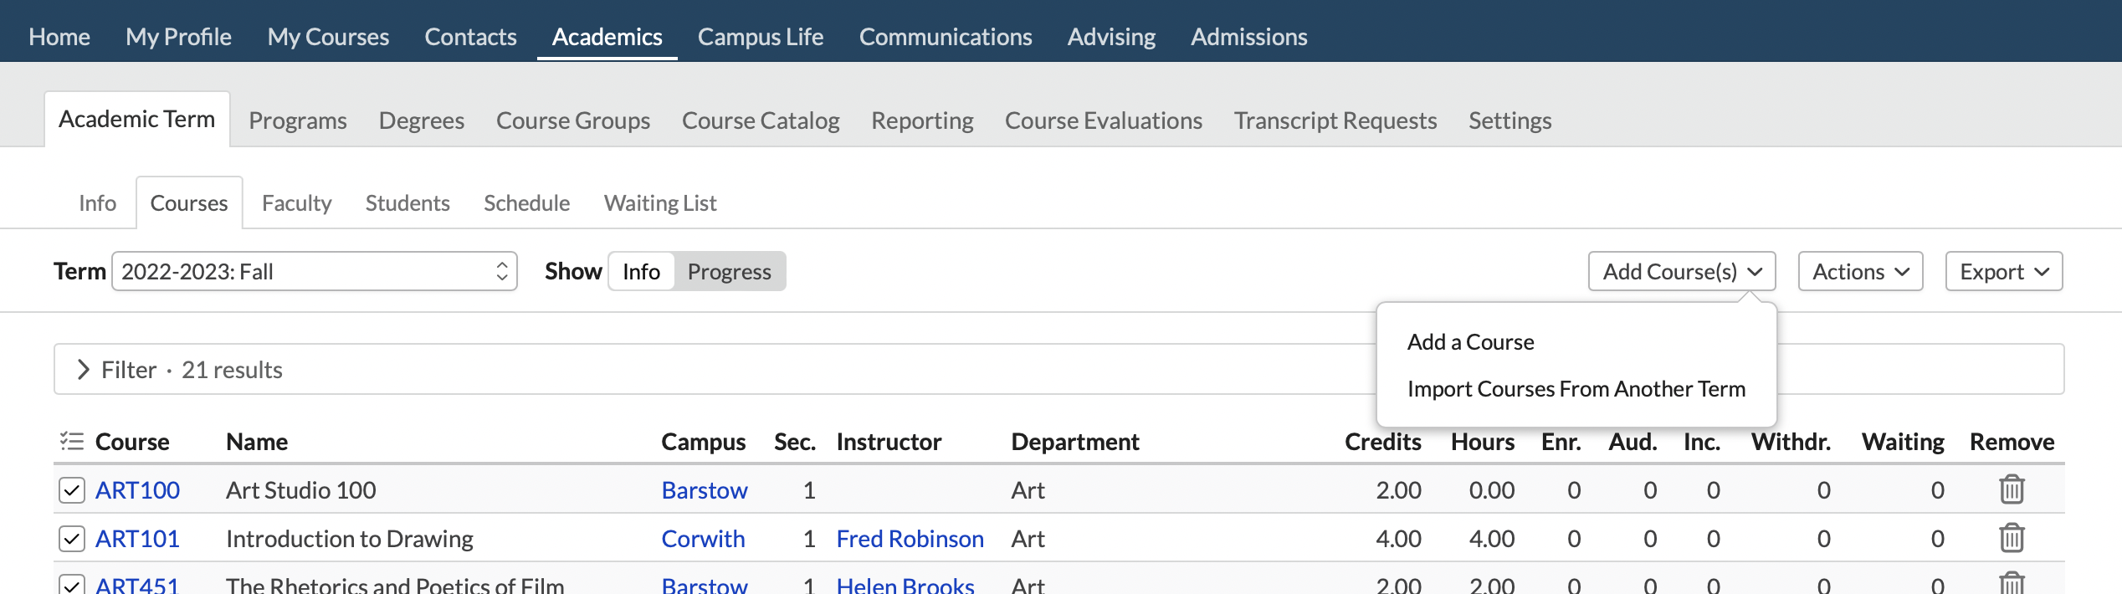Remove ART451 using its trash icon
The height and width of the screenshot is (594, 2122).
coord(2012,583)
